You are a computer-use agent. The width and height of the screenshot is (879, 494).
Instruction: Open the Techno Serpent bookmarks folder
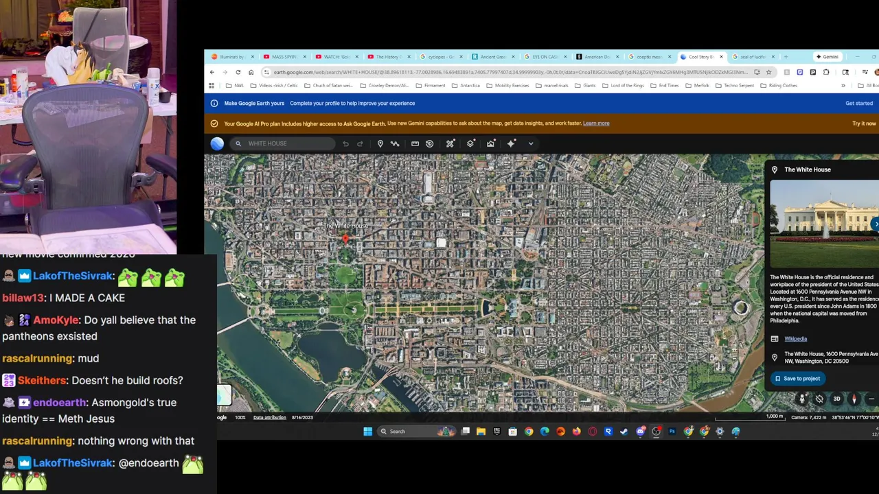[x=734, y=86]
